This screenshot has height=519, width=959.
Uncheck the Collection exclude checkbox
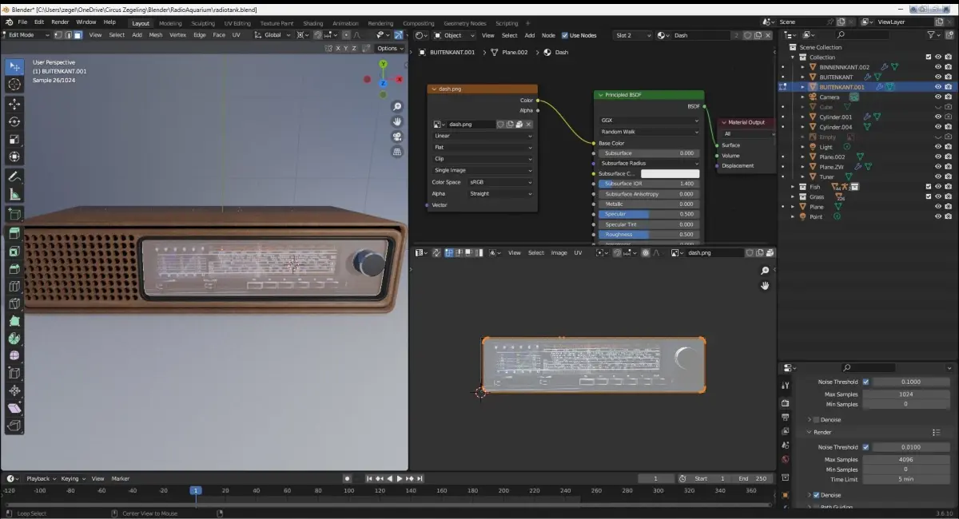[x=928, y=57]
